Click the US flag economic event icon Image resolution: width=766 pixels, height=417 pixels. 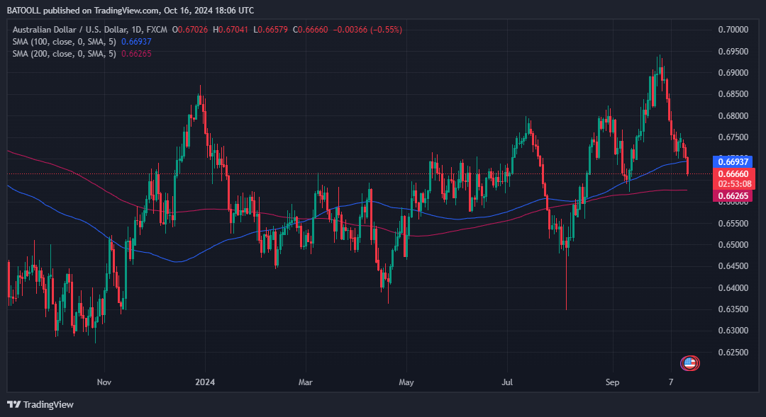(x=689, y=363)
